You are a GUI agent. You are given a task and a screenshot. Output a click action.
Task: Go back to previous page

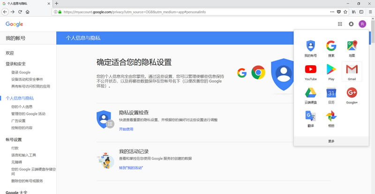(x=5, y=12)
